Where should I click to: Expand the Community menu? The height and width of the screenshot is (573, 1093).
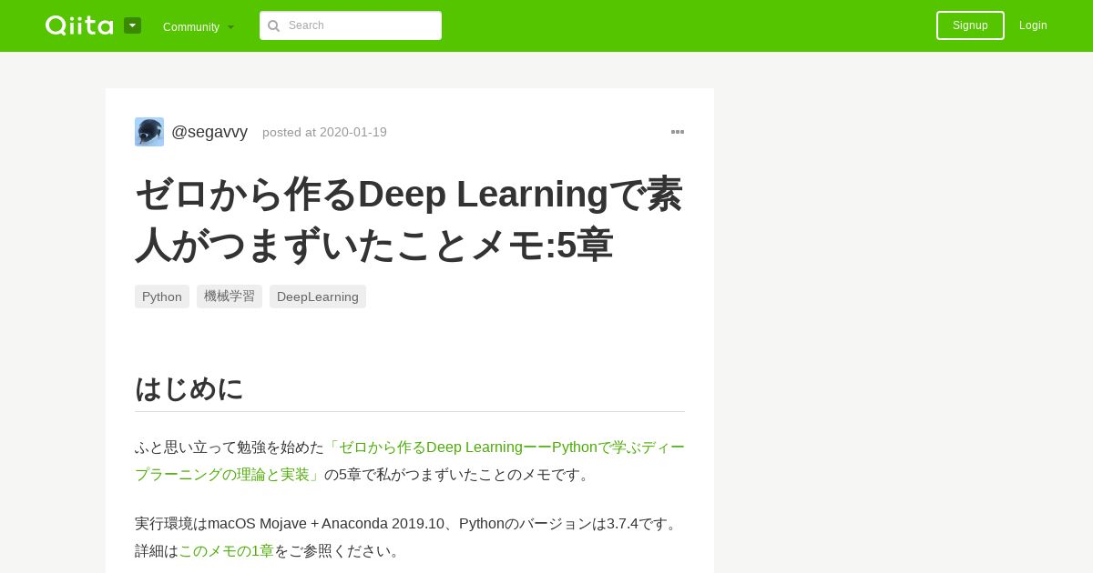(199, 26)
